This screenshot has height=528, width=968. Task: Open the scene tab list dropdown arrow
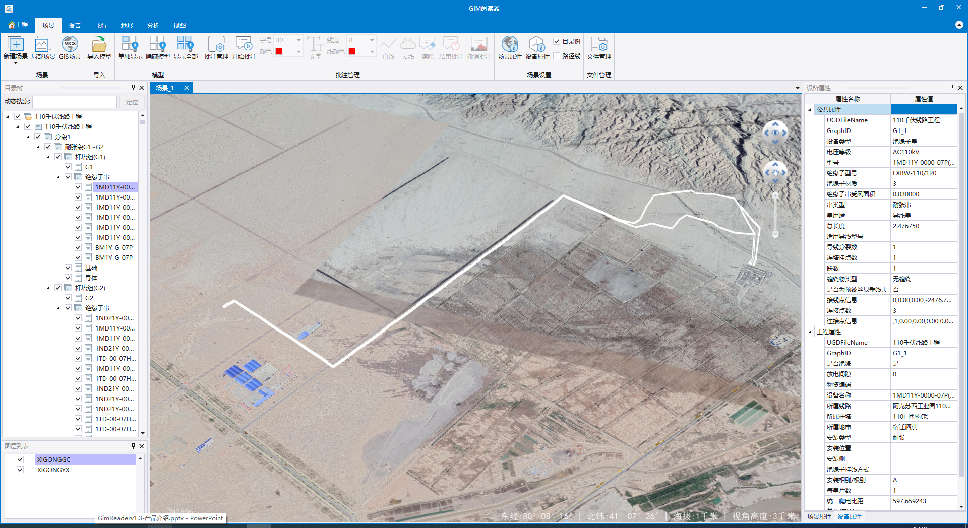(798, 88)
